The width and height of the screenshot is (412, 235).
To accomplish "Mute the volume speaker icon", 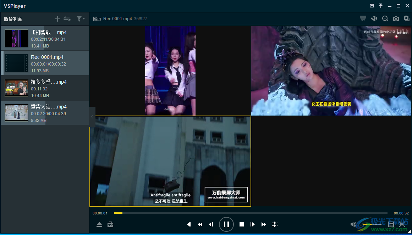I will (353, 224).
